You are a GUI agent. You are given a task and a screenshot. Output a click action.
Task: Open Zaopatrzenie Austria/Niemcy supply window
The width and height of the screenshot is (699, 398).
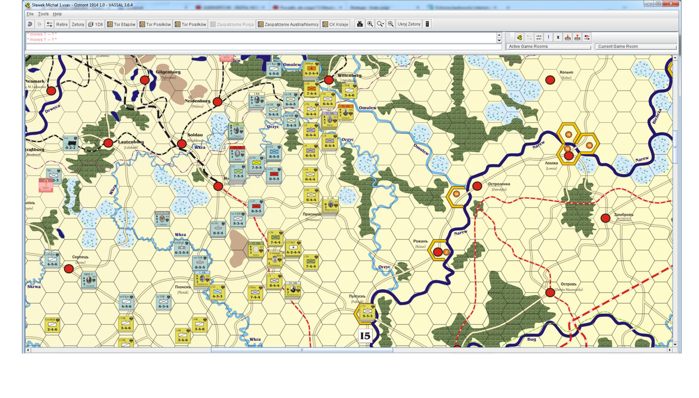click(x=287, y=24)
